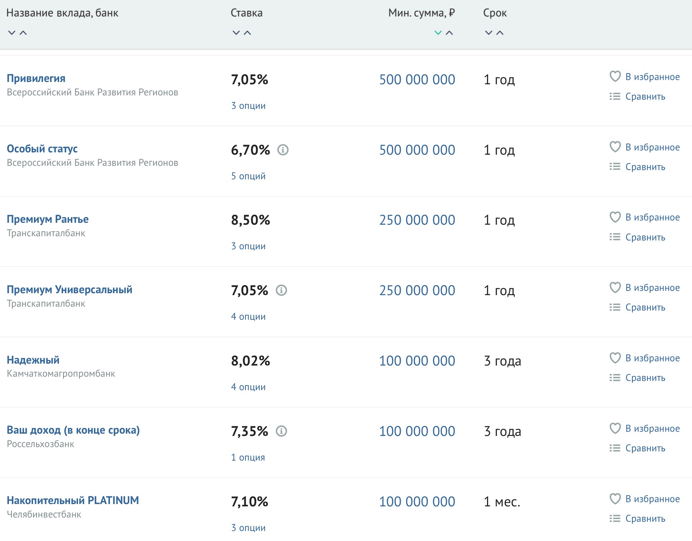Click heart icon for Ваш доход deposit
Screen dimensions: 692x541
(615, 428)
